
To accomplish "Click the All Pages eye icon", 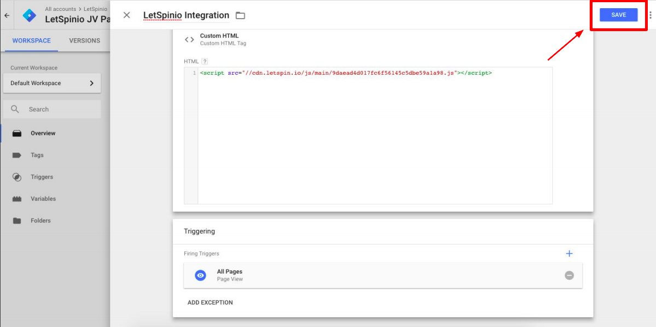I will click(200, 275).
